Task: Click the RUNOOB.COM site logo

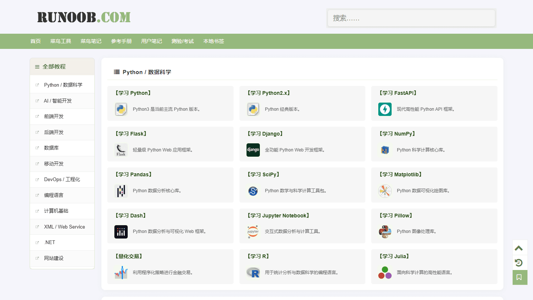Action: (84, 17)
